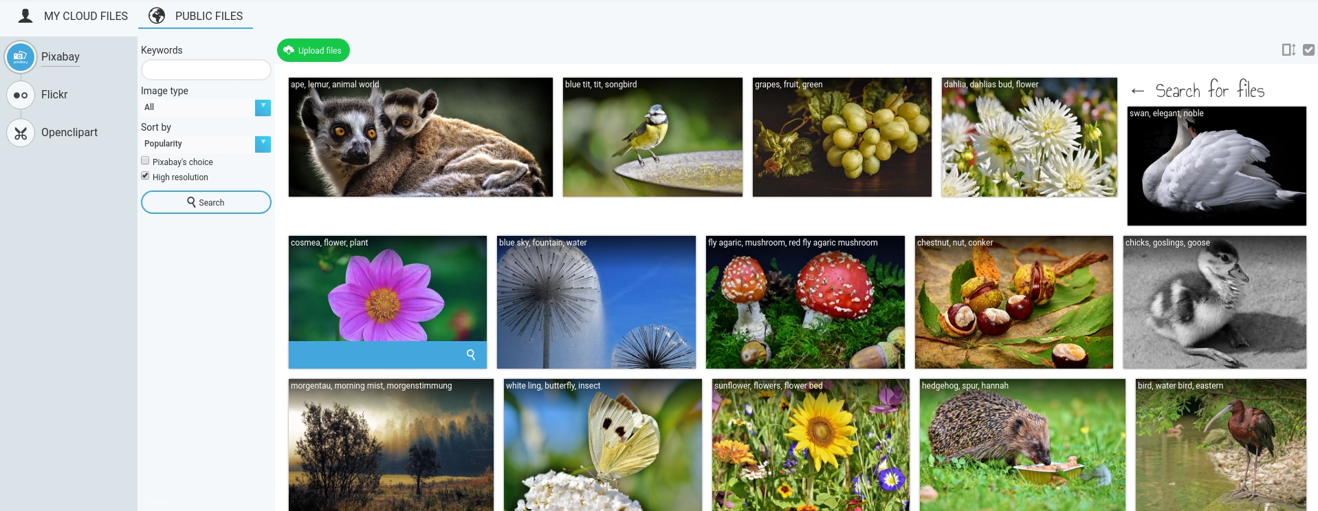1318x511 pixels.
Task: Open the Sort by Popularity dropdown
Action: pyautogui.click(x=206, y=144)
